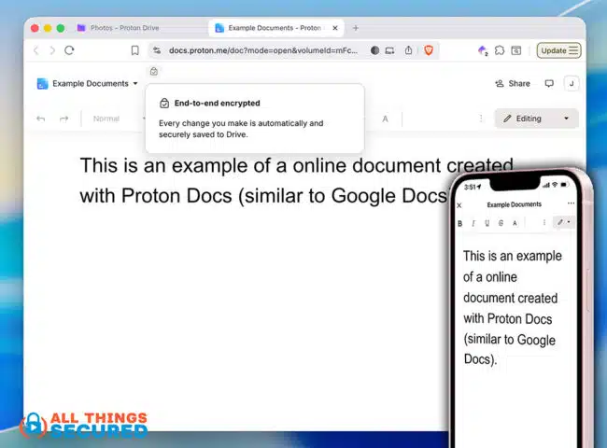Open the Proton Docs logo icon
Screen dimensions: 607x448
[42, 84]
